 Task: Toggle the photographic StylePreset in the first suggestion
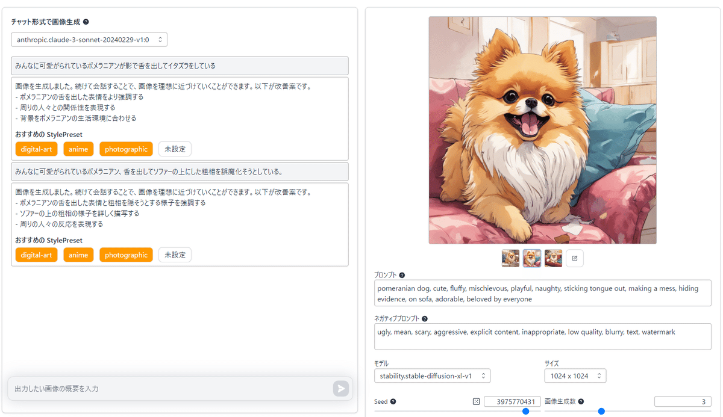click(x=126, y=149)
